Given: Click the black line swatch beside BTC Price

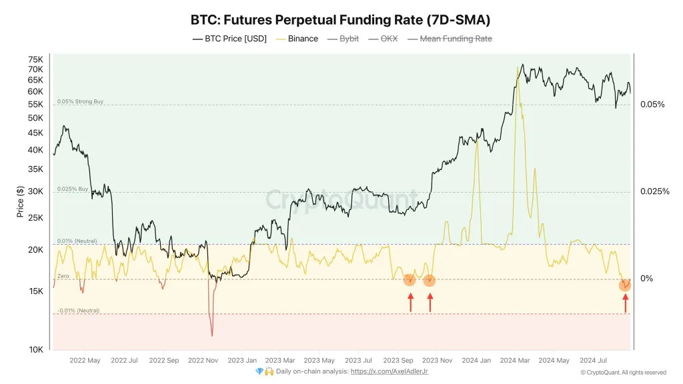Looking at the screenshot, I should 197,39.
